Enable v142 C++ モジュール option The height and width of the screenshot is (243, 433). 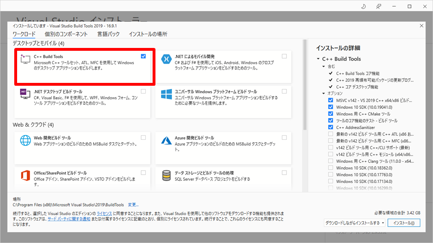click(330, 154)
